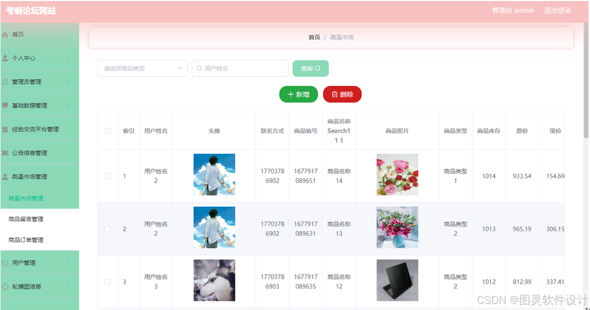Check the checkbox for row 1
This screenshot has width=590, height=310.
pos(108,176)
